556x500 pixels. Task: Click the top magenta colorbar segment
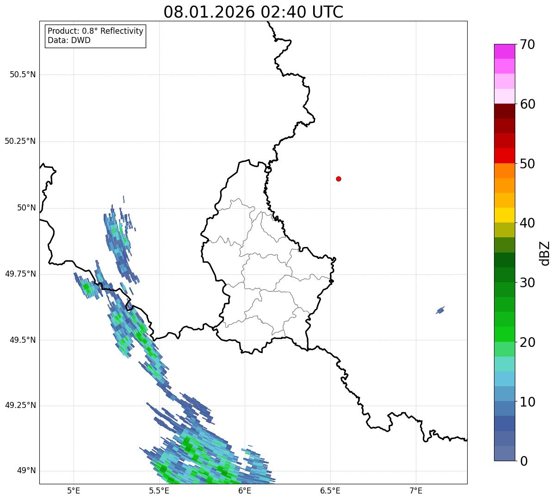(x=504, y=51)
